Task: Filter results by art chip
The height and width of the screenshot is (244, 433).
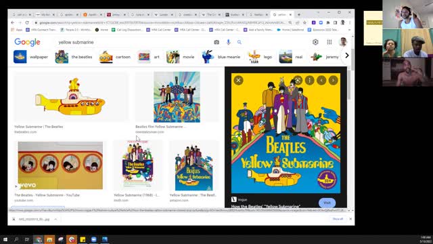Action: (149, 57)
